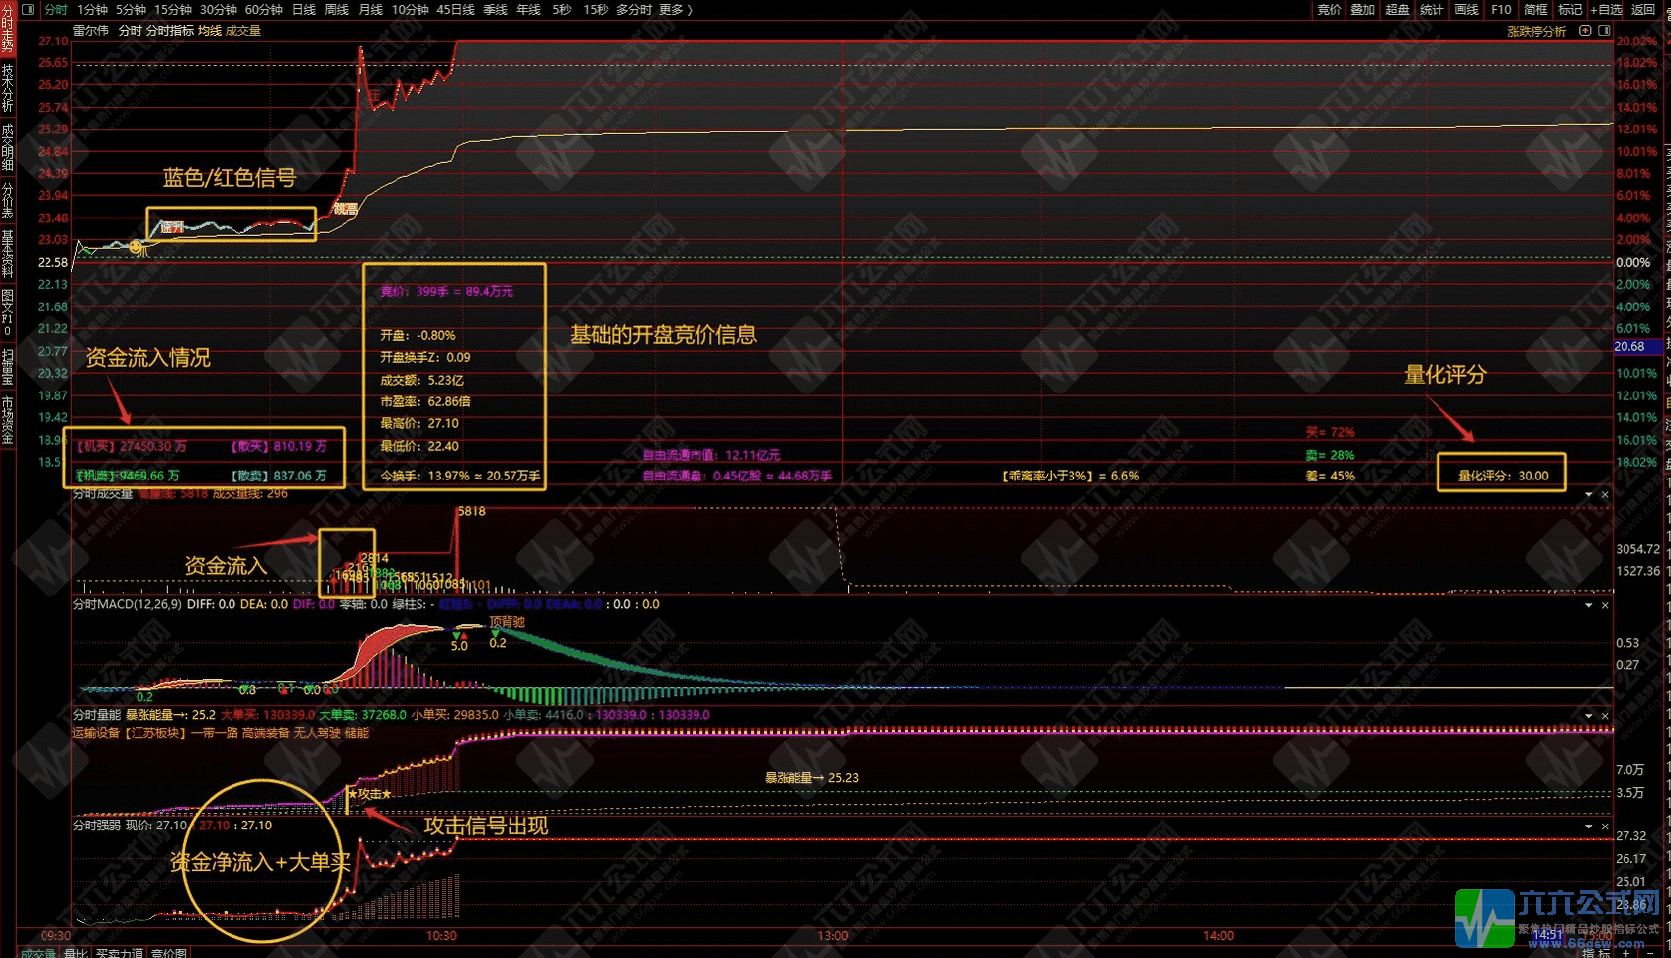Image resolution: width=1671 pixels, height=958 pixels.
Task: Select the 5分钟 timeframe tab
Action: 131,10
